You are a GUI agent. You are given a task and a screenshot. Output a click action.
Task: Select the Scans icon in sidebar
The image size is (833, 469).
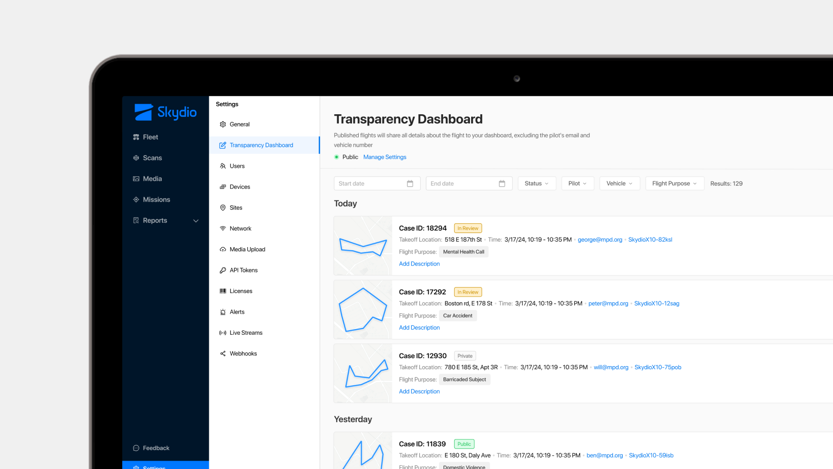pyautogui.click(x=136, y=158)
